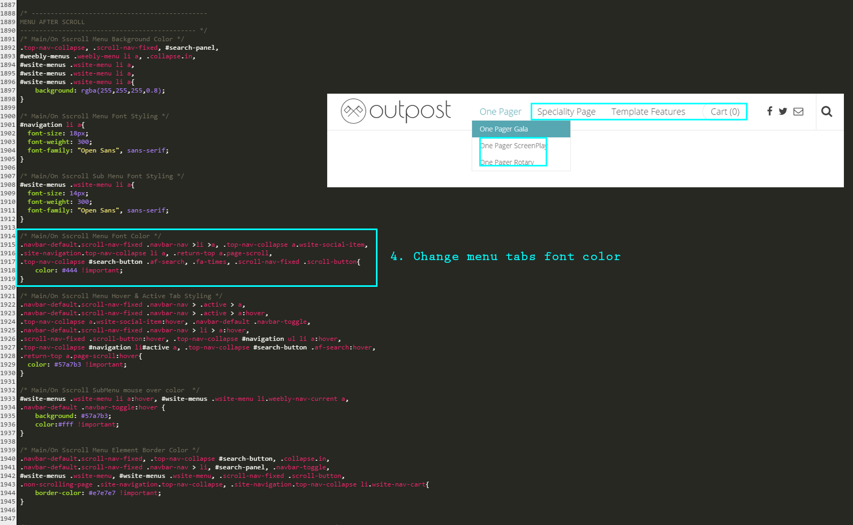Choose One Pager Gala from submenu
853x525 pixels.
click(504, 129)
